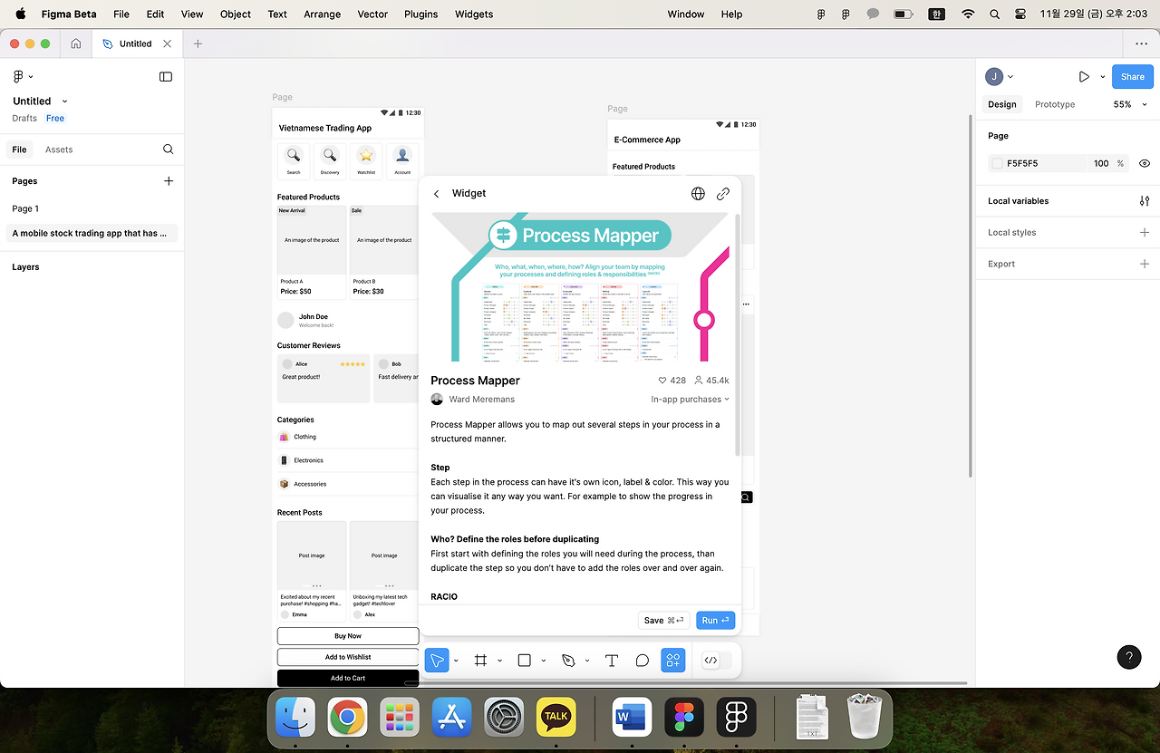Click the page background color swatch
1160x753 pixels.
click(x=998, y=164)
